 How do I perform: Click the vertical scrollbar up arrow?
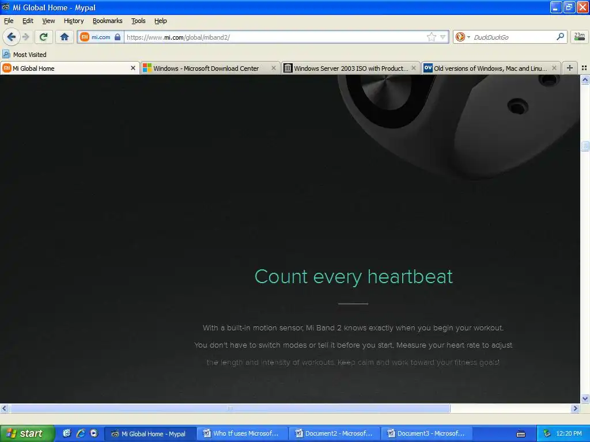point(585,79)
